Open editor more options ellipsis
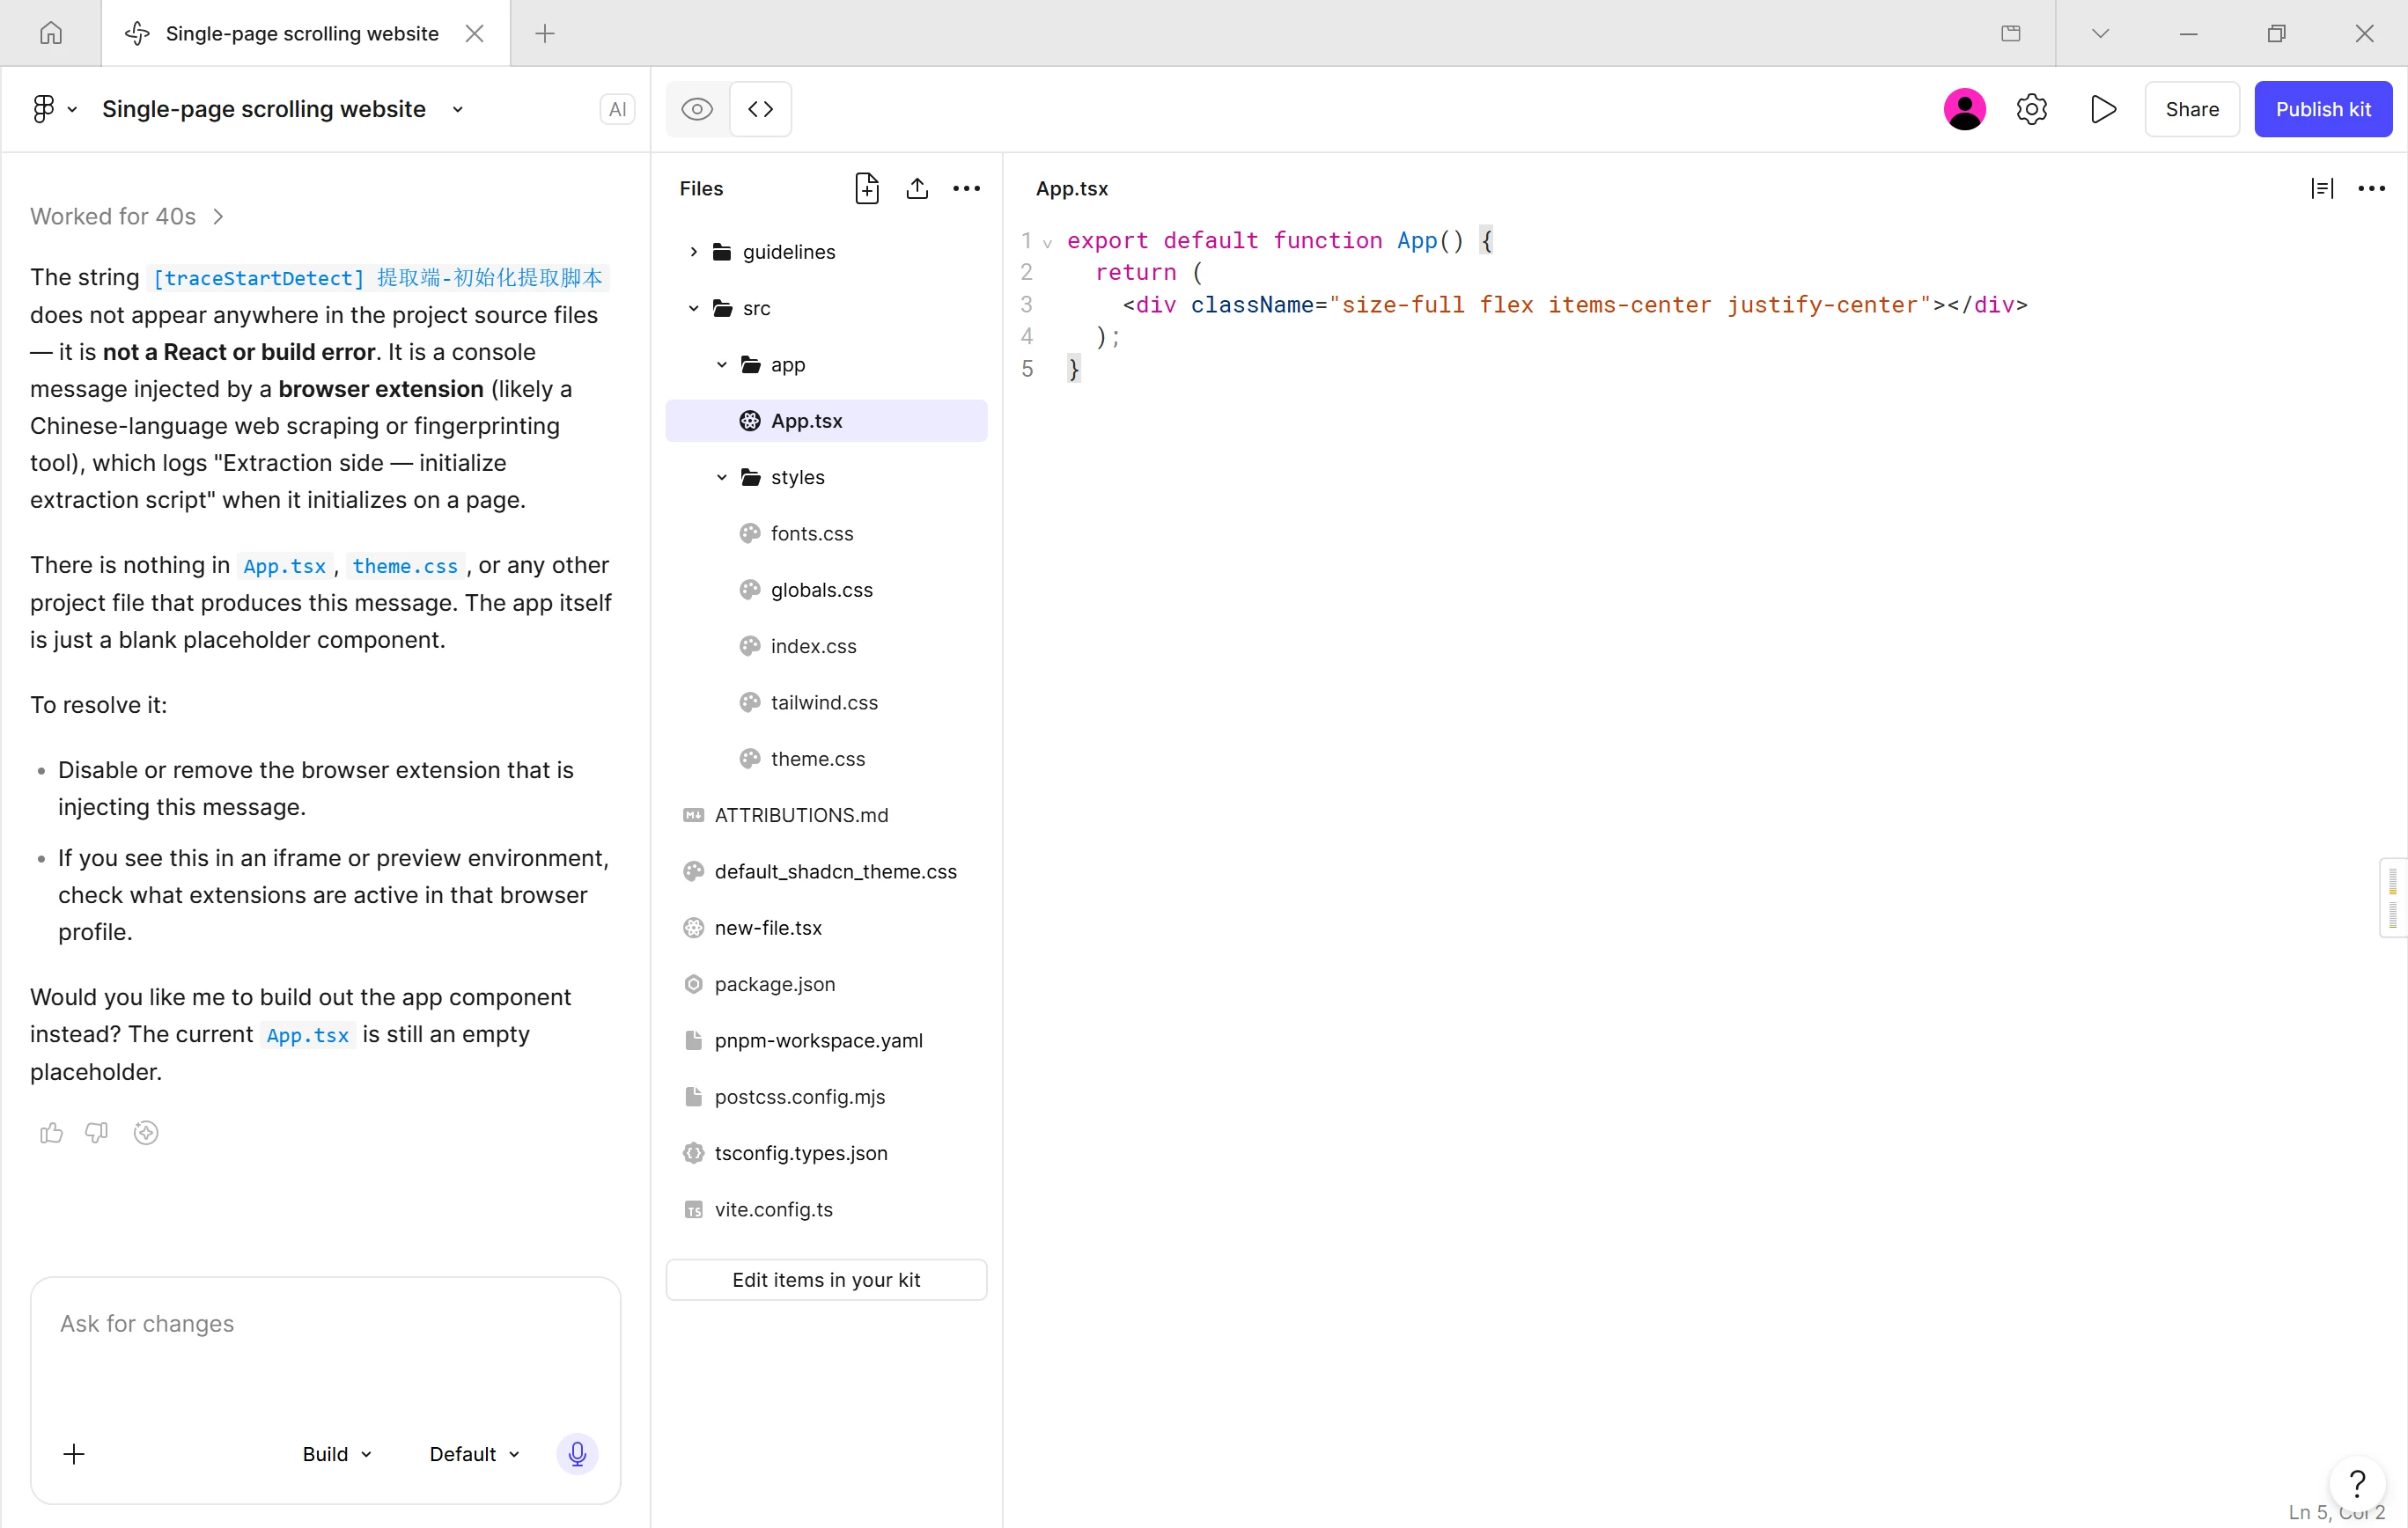Screen dimensions: 2408x1528 click(x=2371, y=188)
